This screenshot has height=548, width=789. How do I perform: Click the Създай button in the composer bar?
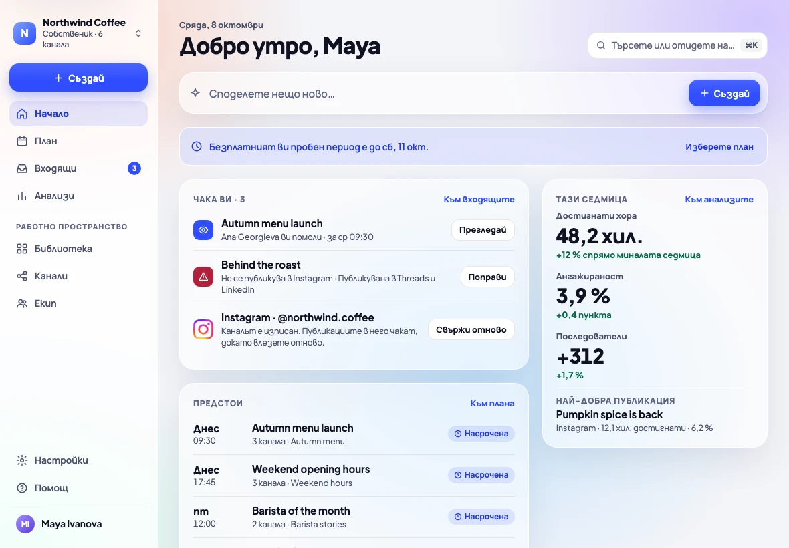(x=724, y=93)
